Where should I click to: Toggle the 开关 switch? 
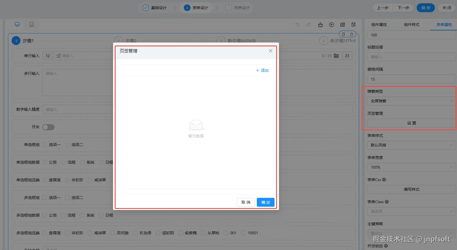click(x=48, y=127)
